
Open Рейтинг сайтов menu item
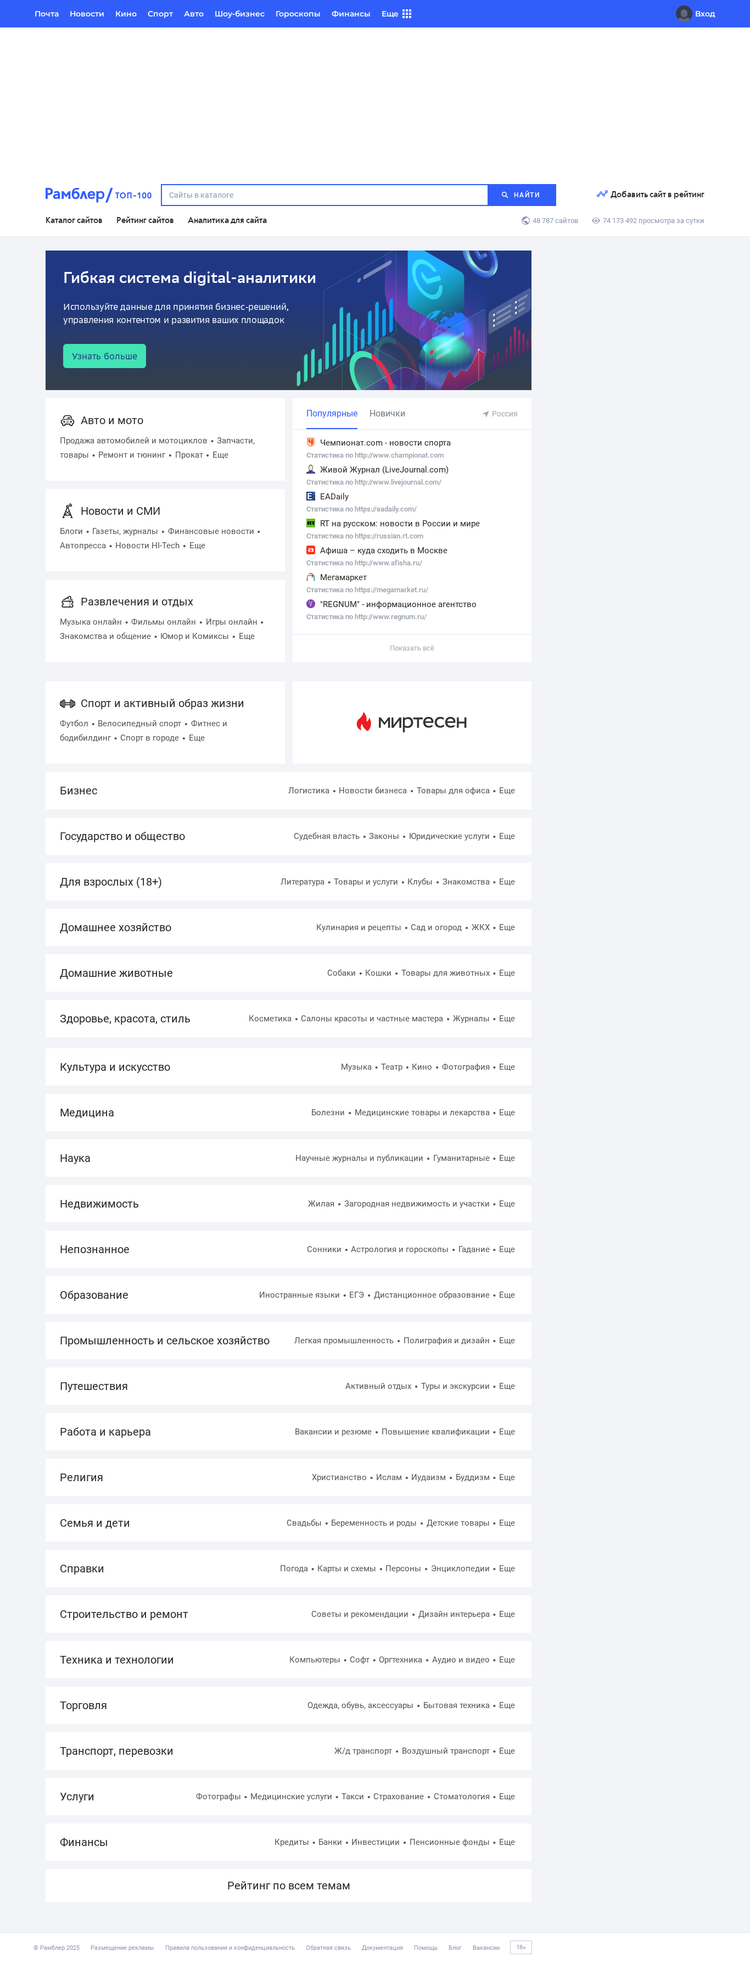click(x=144, y=220)
